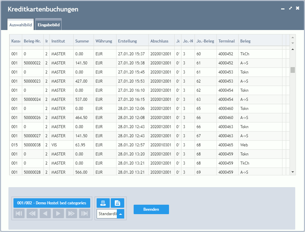Sort by the Beleg column header
The height and width of the screenshot is (232, 305).
tap(260, 41)
